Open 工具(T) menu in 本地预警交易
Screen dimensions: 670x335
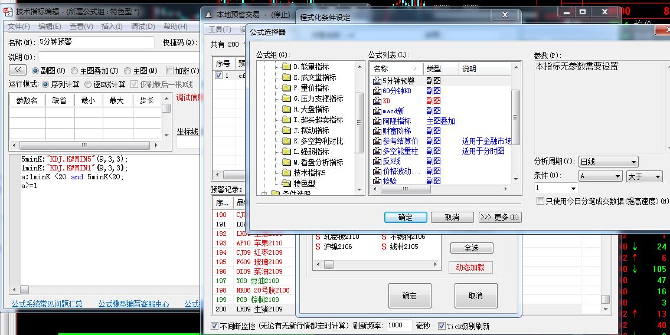(220, 29)
